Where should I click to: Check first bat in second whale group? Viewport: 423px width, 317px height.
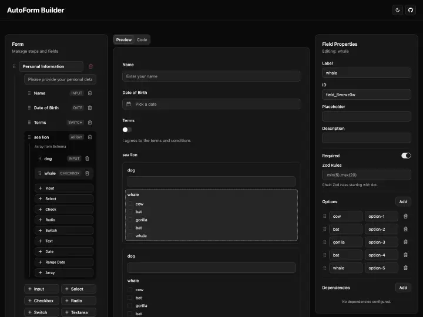click(x=130, y=298)
